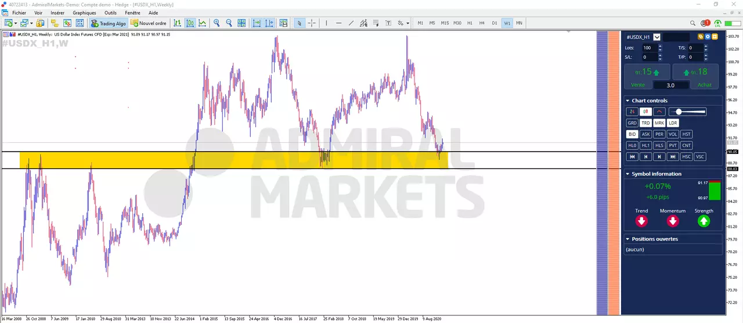Select the D1 timeframe
This screenshot has width=743, height=323.
[495, 23]
